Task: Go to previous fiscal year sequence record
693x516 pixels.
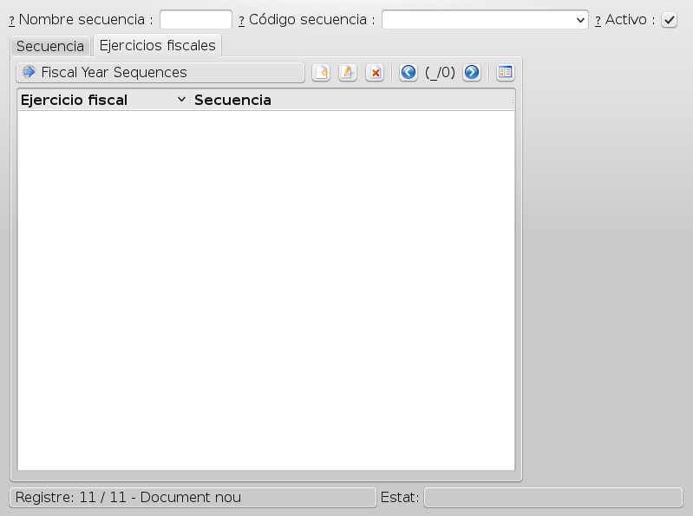Action: point(409,72)
